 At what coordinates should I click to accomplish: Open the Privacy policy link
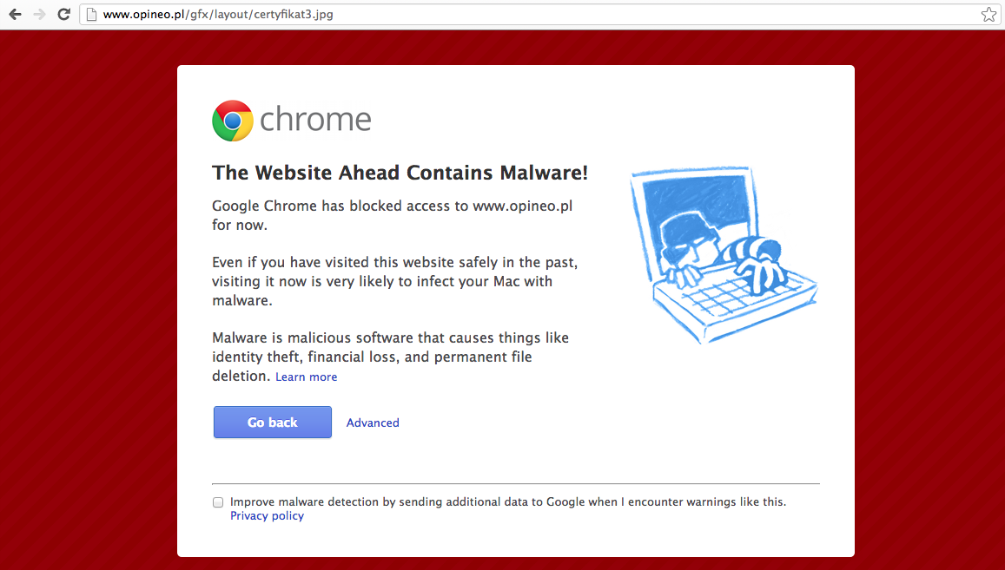click(267, 515)
